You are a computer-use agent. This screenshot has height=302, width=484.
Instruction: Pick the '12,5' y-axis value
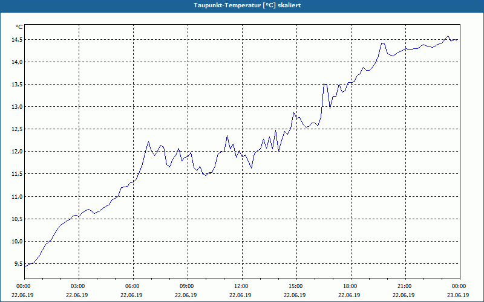click(17, 129)
